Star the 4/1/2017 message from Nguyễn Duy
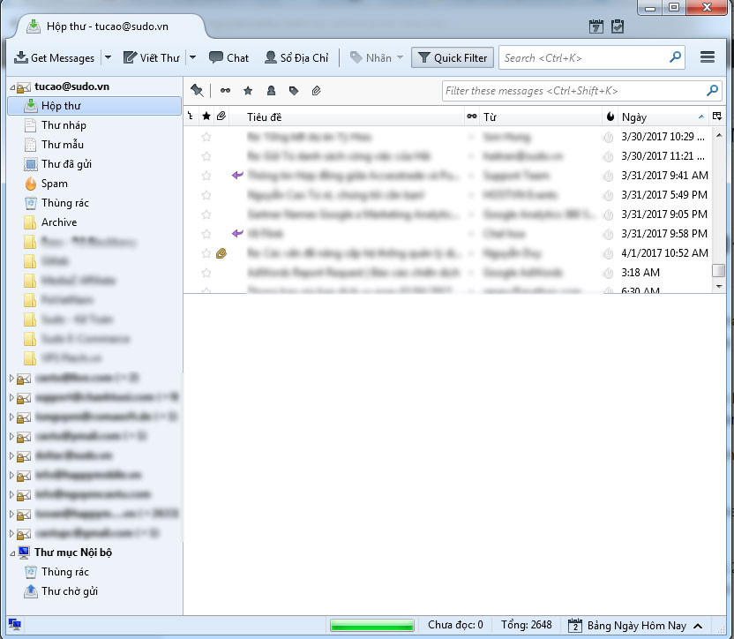 (206, 253)
